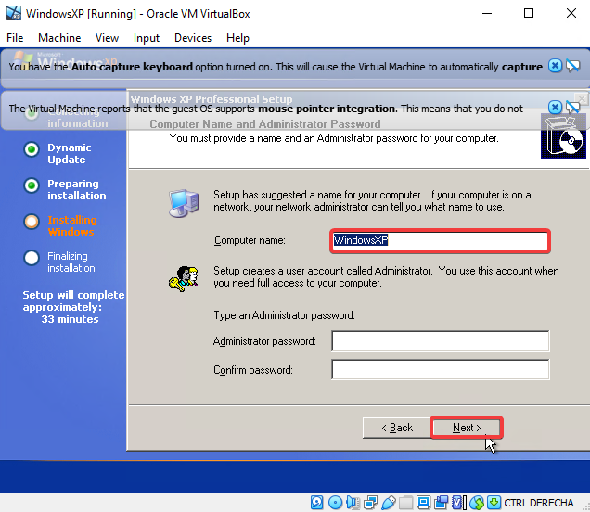Click the 'Administrator password:' label
Viewport: 590px width, 512px height.
pyautogui.click(x=264, y=341)
